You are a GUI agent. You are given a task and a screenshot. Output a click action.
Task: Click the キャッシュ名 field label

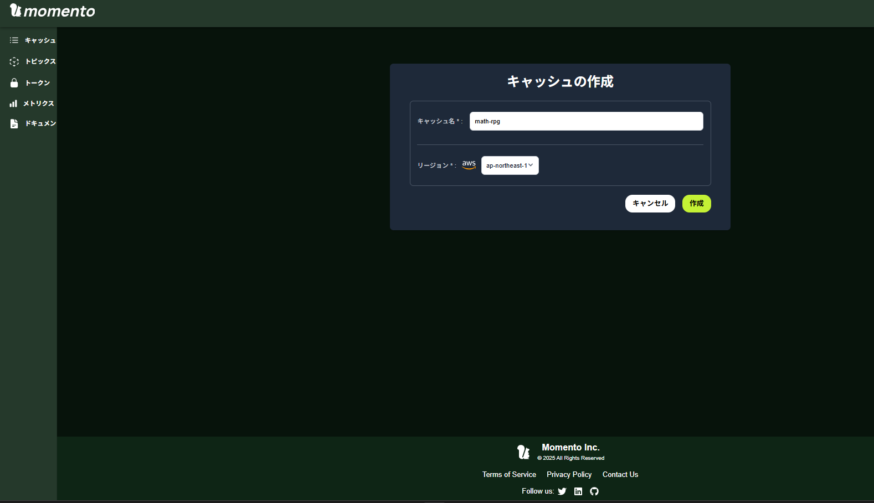tap(439, 121)
